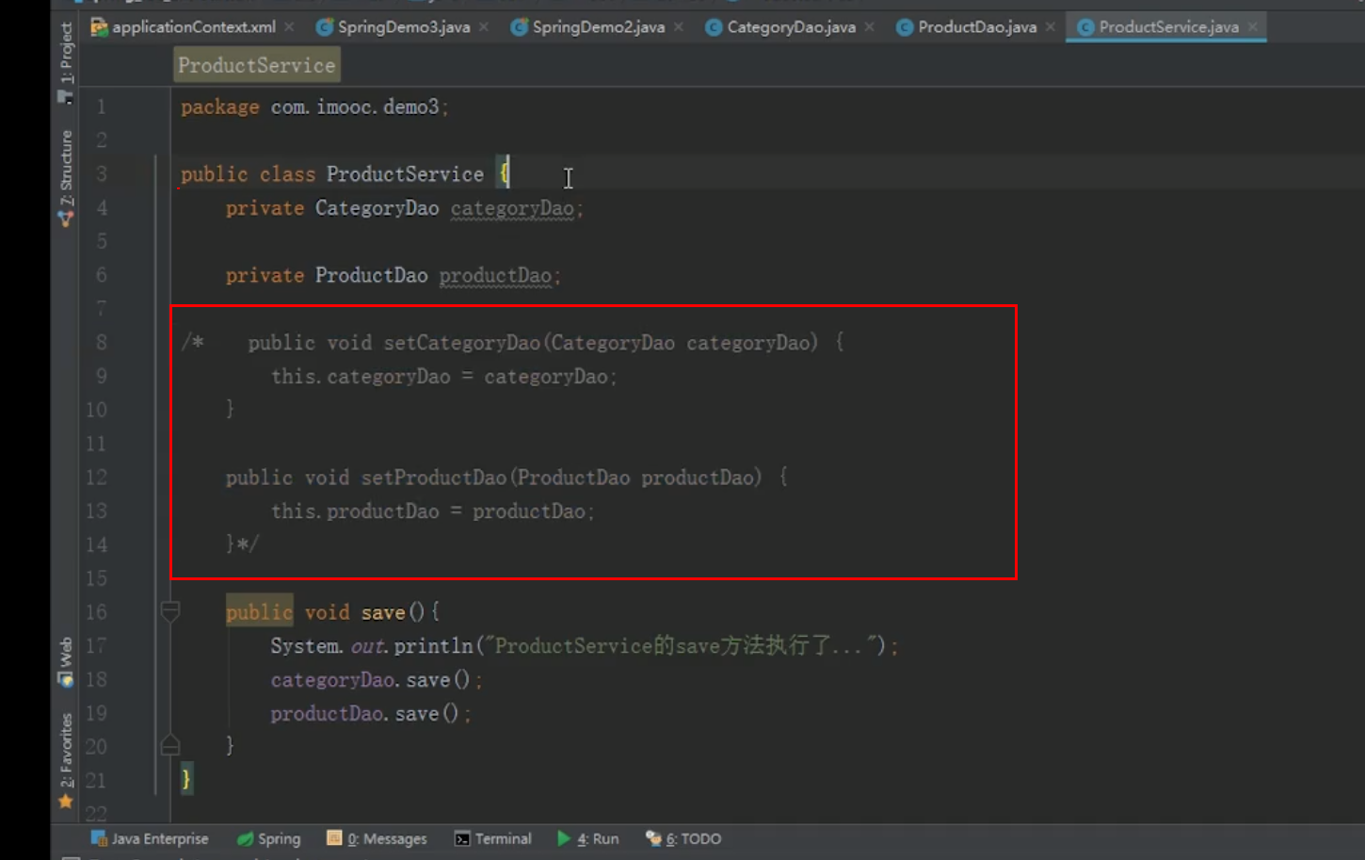Screen dimensions: 1365x860
Task: Close the ProductDao.java tab
Action: [1050, 26]
